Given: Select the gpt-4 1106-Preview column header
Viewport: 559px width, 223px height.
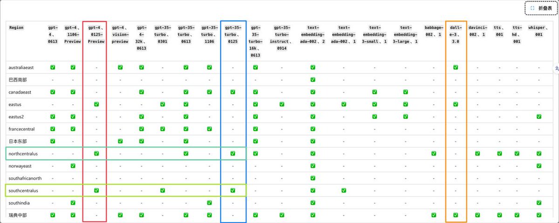Looking at the screenshot, I should [x=73, y=34].
